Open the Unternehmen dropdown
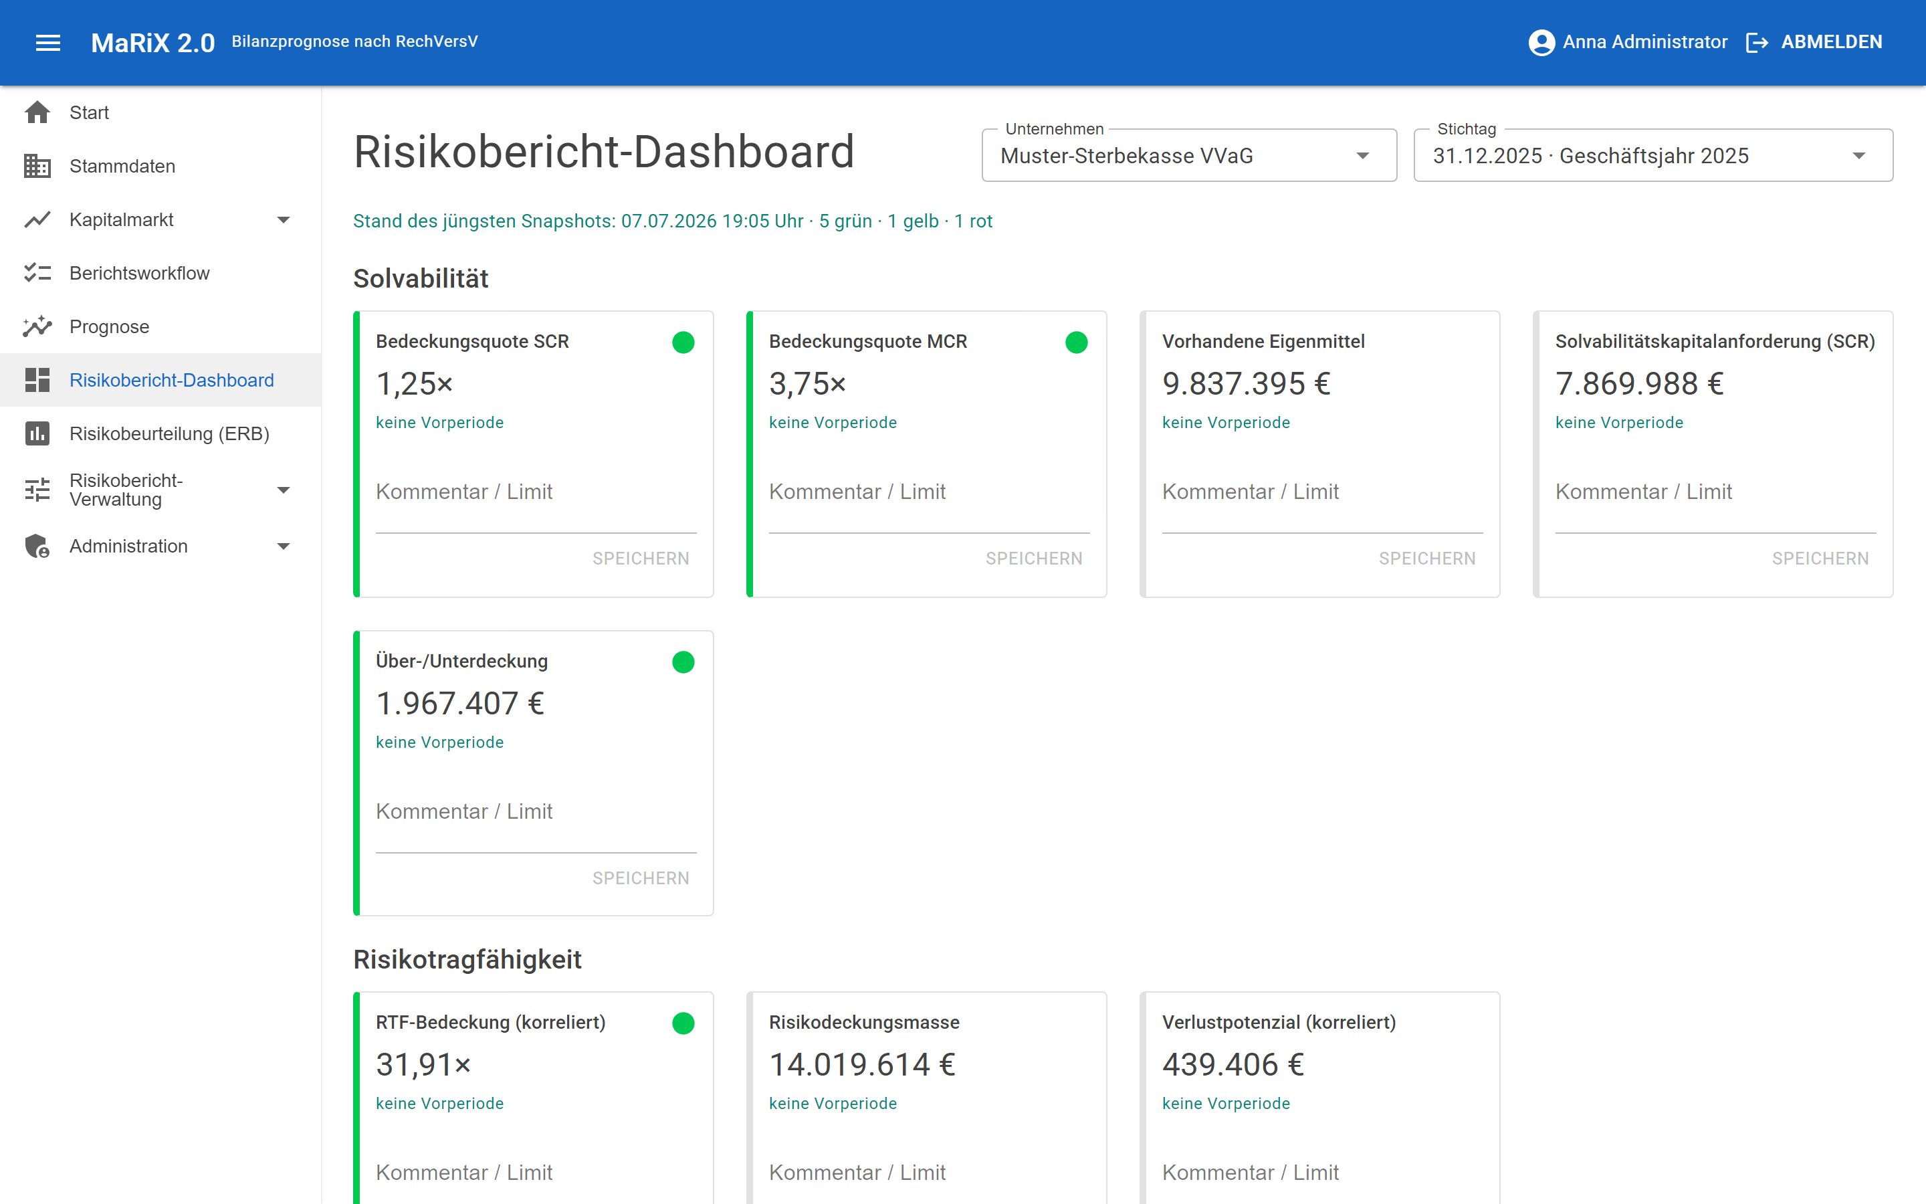 (x=1189, y=155)
